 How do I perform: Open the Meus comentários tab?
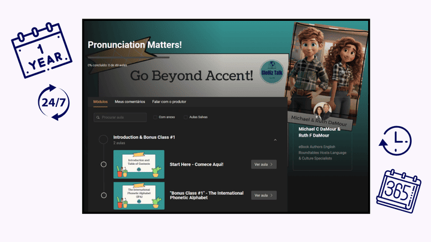(130, 102)
